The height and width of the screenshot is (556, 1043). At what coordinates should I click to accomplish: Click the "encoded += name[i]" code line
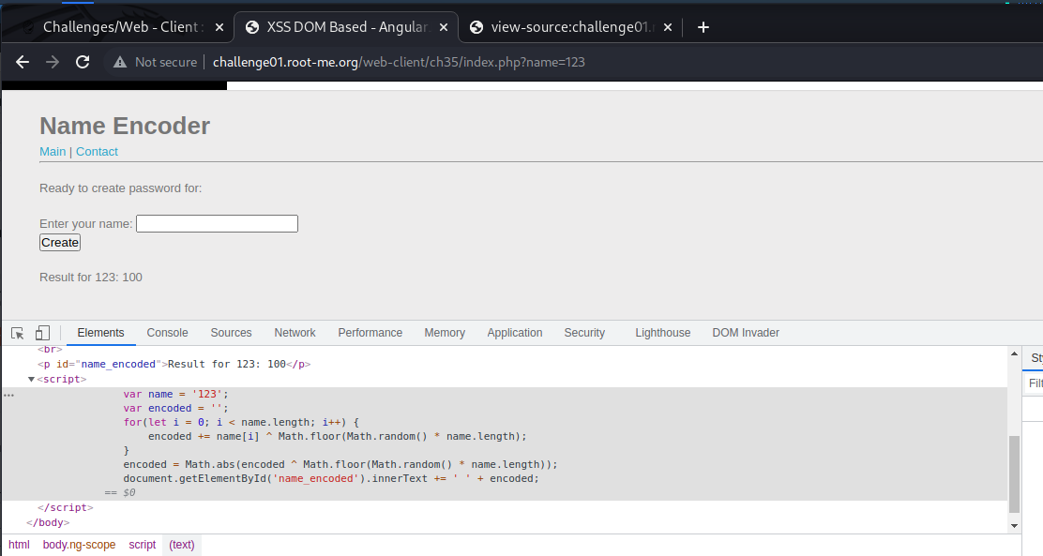tap(338, 436)
